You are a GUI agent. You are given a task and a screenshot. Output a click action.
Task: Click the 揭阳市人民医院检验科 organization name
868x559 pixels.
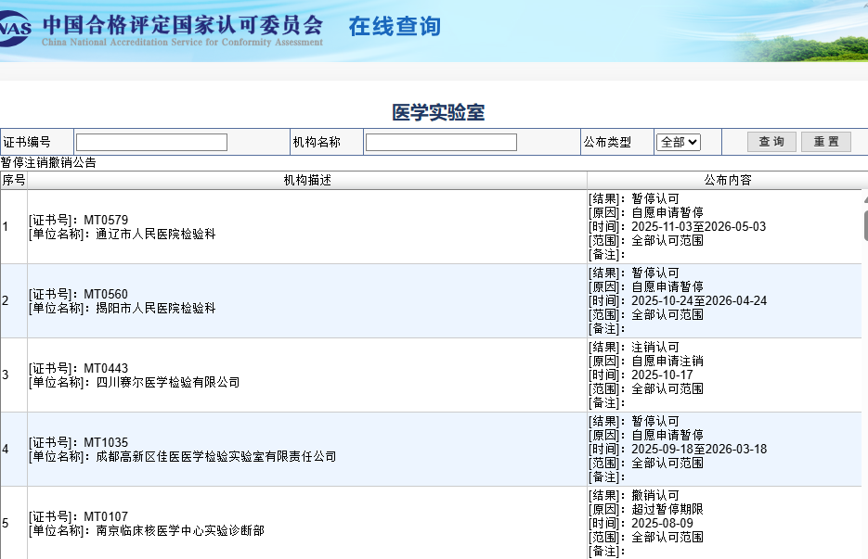point(156,308)
